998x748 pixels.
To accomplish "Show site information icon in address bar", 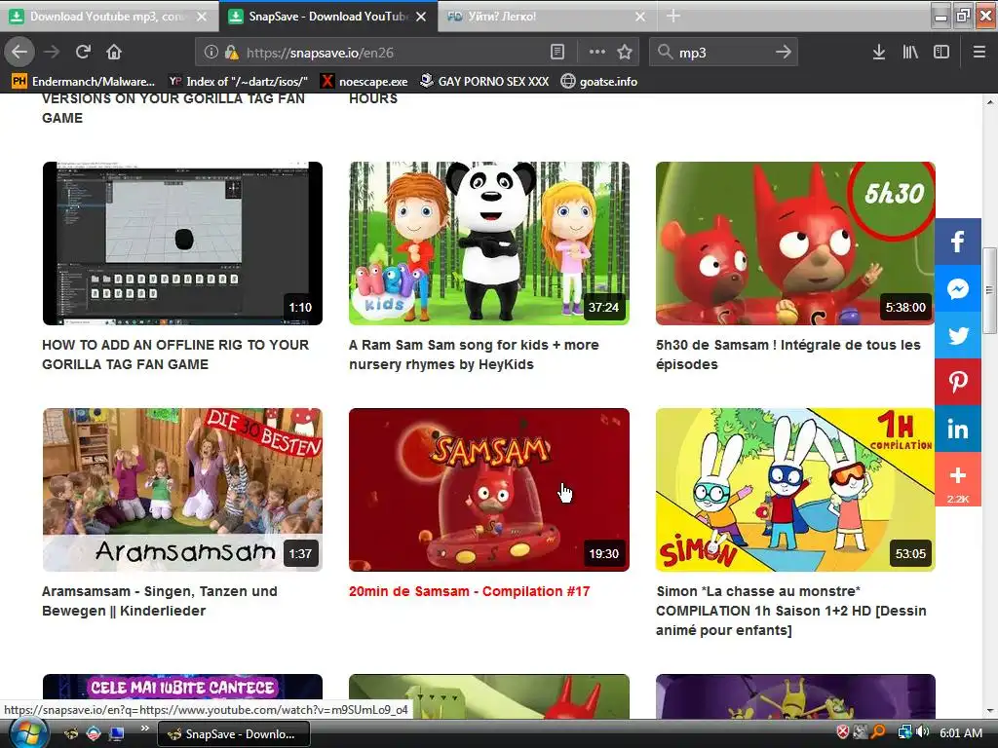I will (211, 53).
